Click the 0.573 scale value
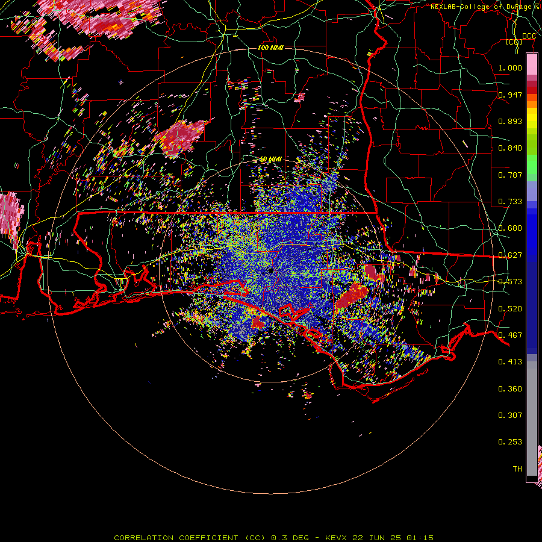 [x=510, y=282]
